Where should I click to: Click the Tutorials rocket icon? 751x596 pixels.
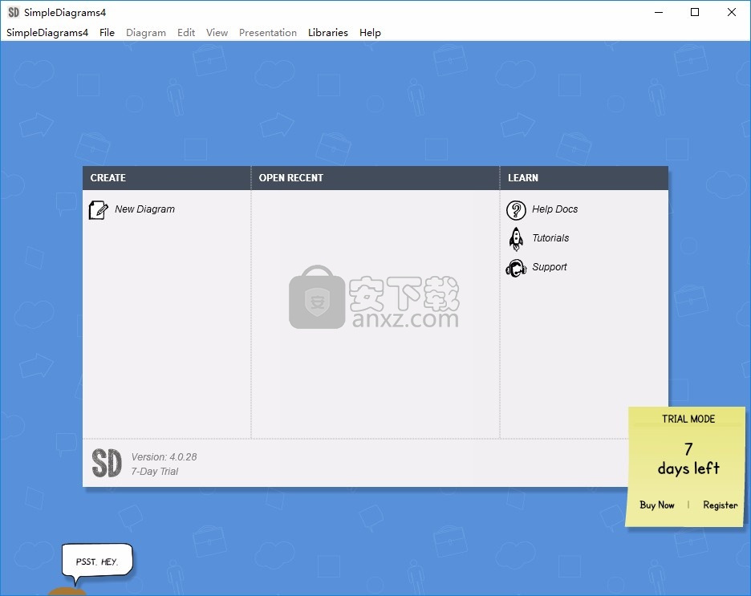point(516,239)
